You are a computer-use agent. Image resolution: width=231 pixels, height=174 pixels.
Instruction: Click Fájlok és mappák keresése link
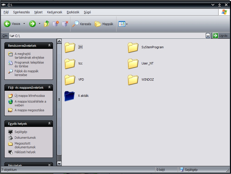click(26, 73)
